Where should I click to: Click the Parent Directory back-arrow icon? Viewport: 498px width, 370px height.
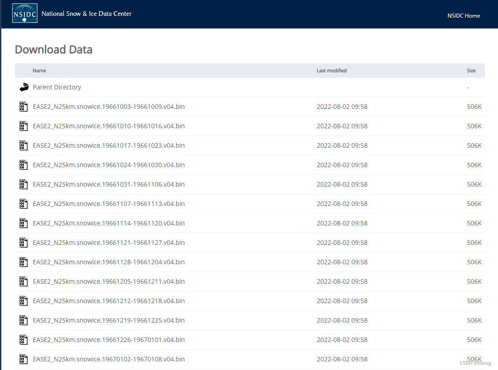pyautogui.click(x=24, y=87)
